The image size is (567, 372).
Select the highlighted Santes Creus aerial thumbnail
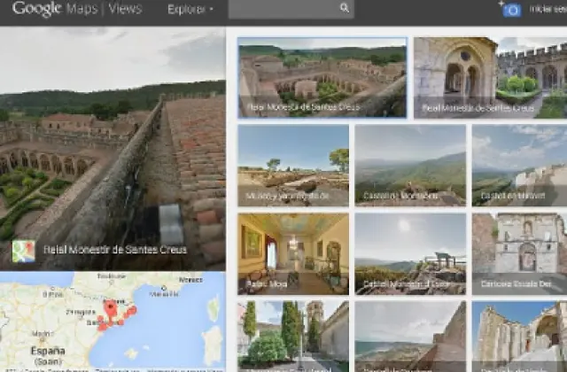tap(322, 76)
